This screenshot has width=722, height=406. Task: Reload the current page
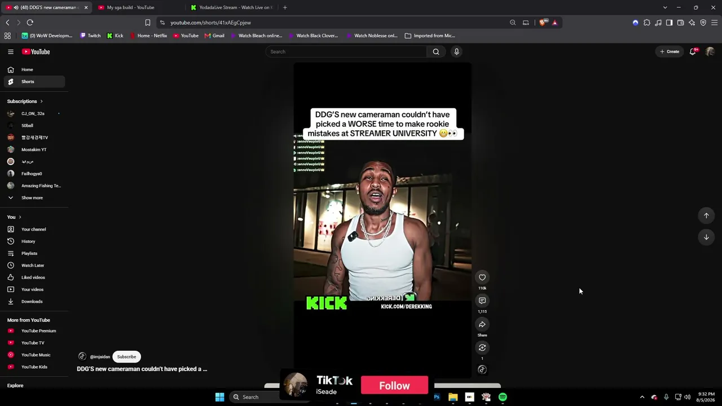30,23
